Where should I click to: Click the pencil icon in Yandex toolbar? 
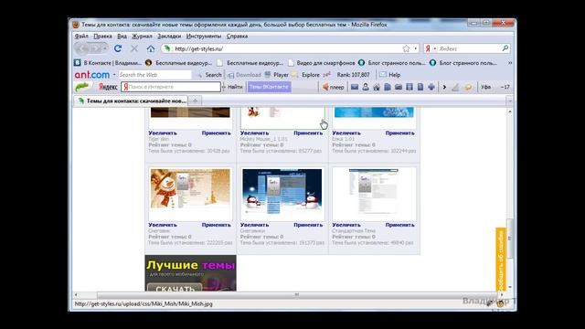[455, 87]
